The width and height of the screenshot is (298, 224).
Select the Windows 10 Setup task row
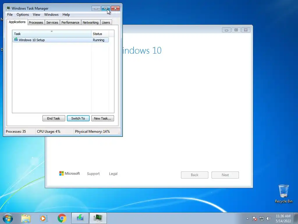pyautogui.click(x=61, y=40)
